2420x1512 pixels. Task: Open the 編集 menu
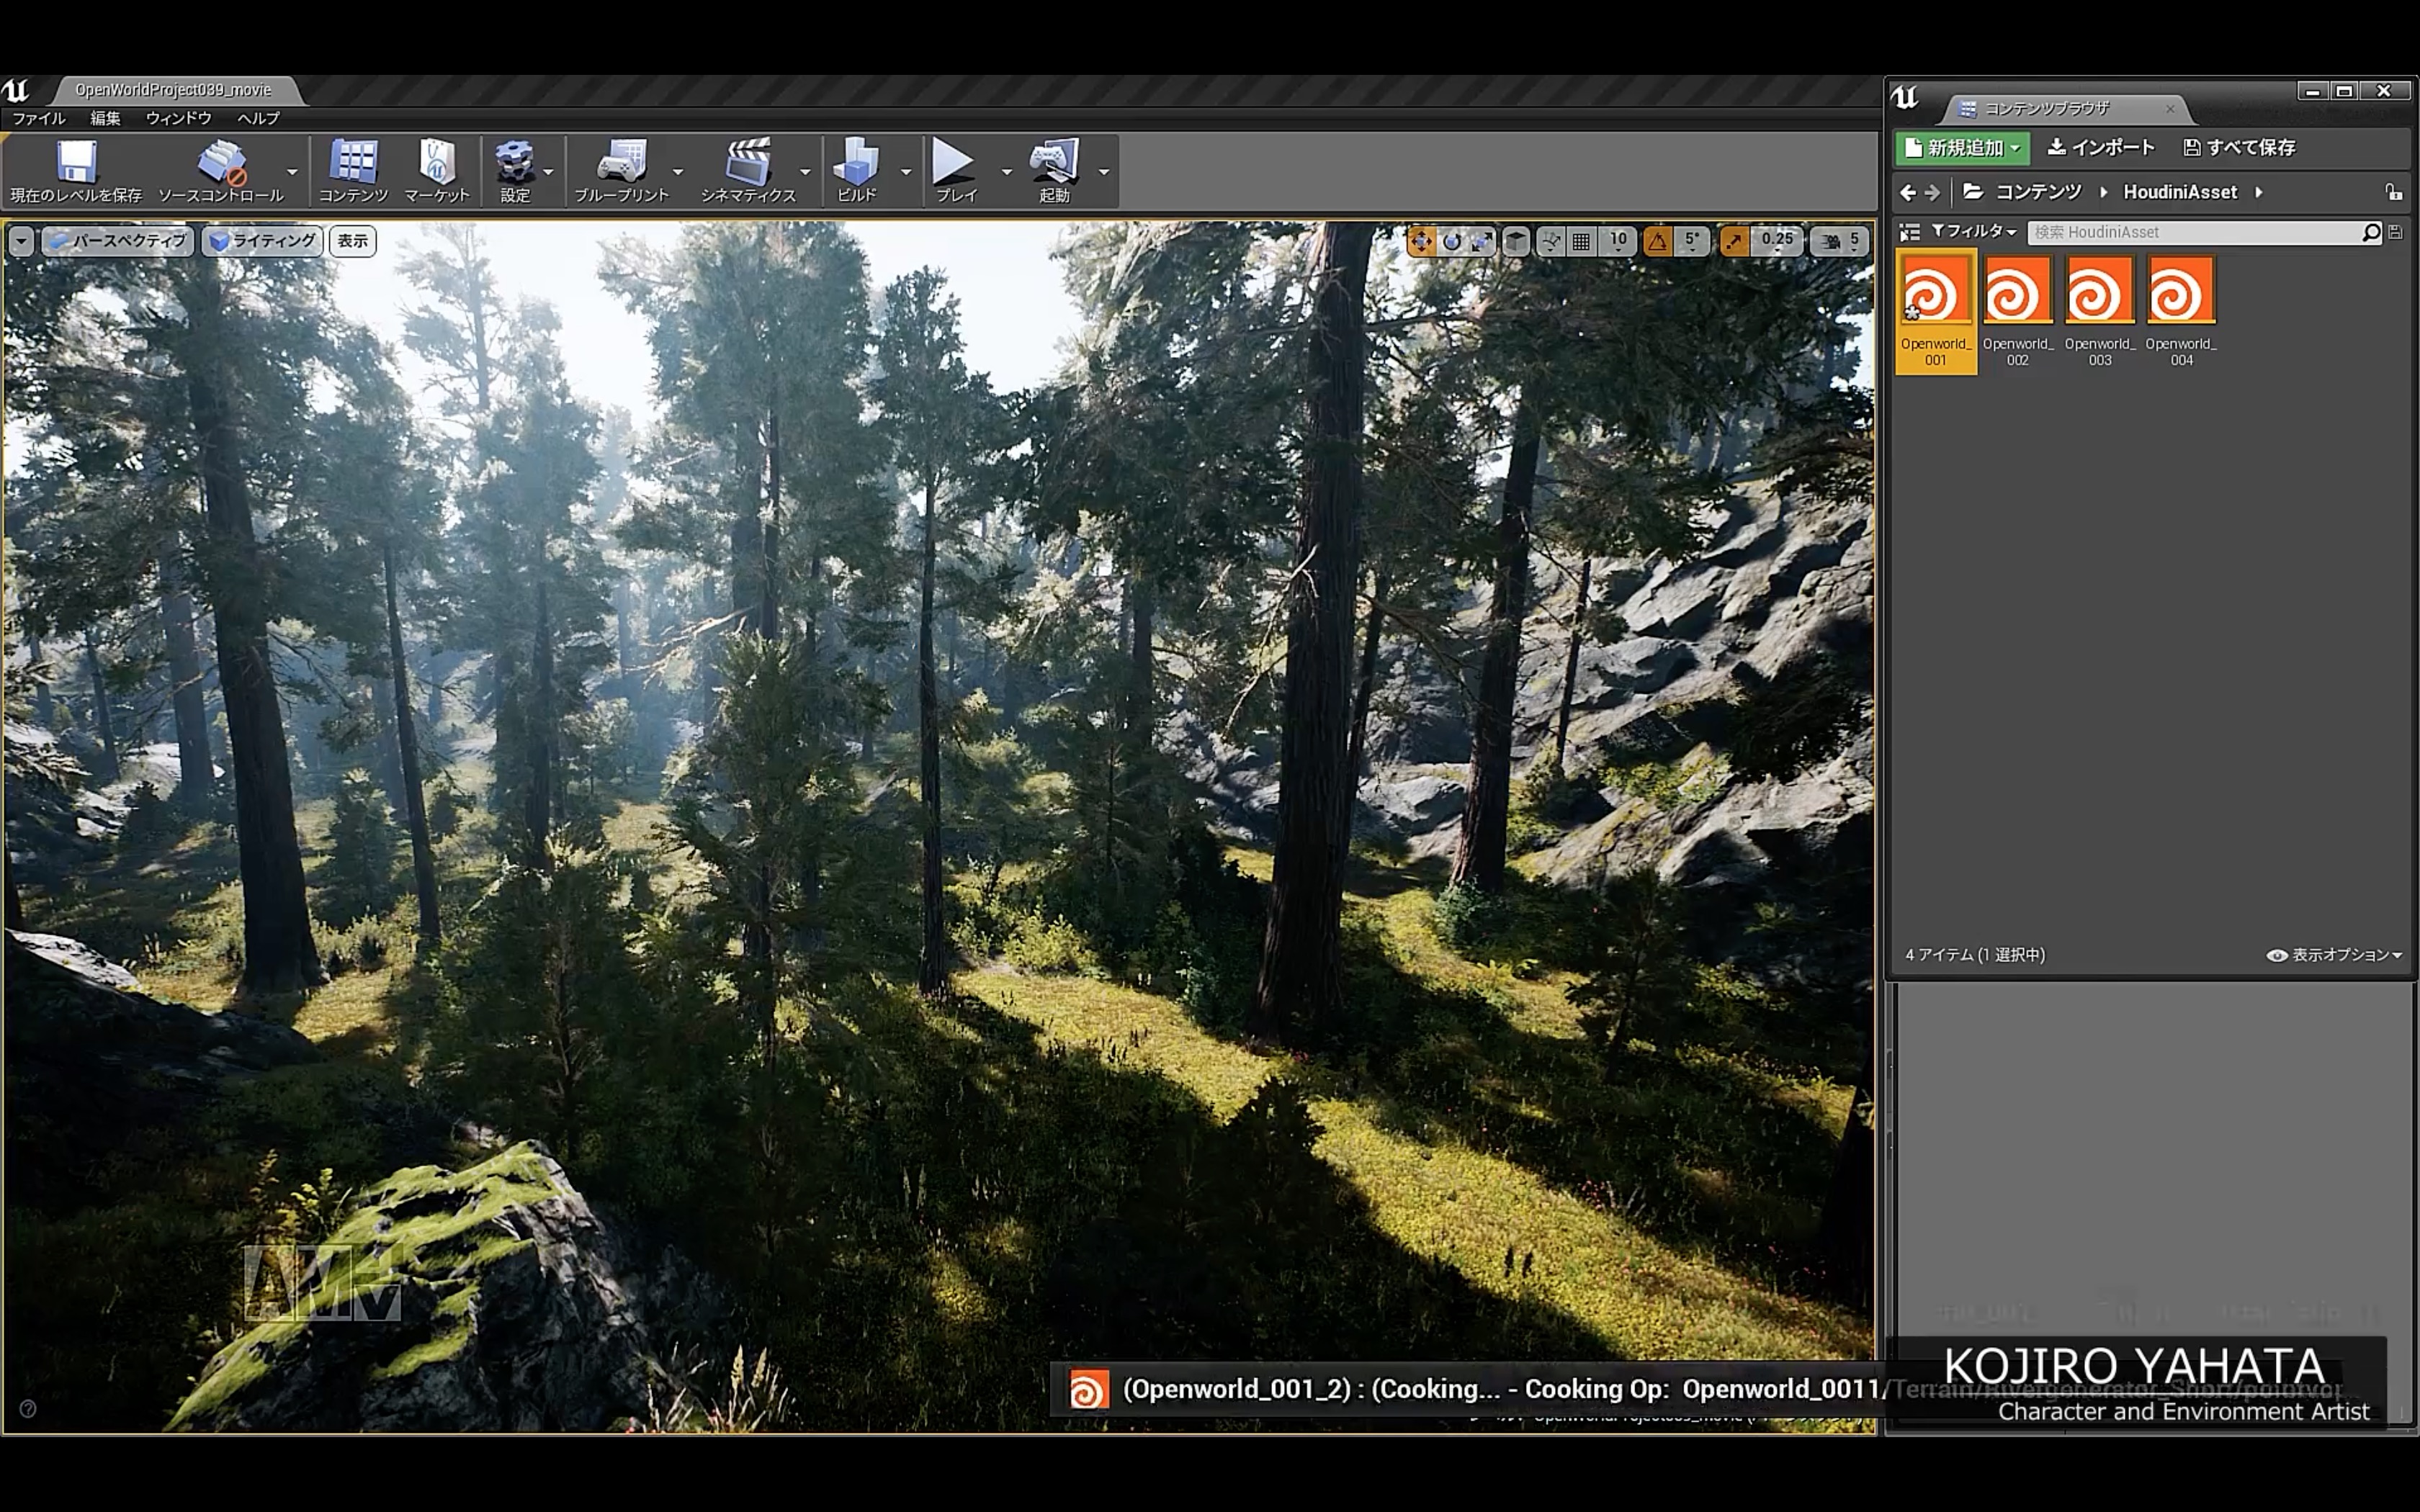(x=105, y=118)
